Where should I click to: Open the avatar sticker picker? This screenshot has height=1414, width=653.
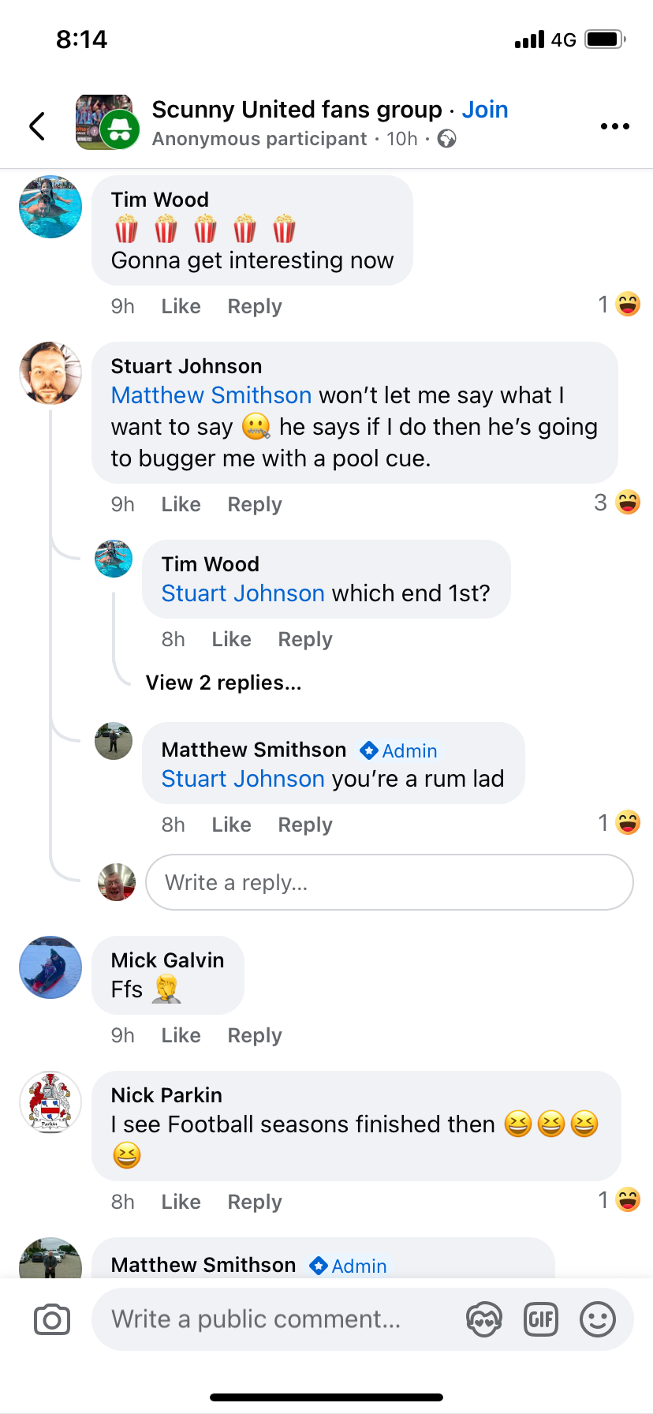tap(483, 1319)
